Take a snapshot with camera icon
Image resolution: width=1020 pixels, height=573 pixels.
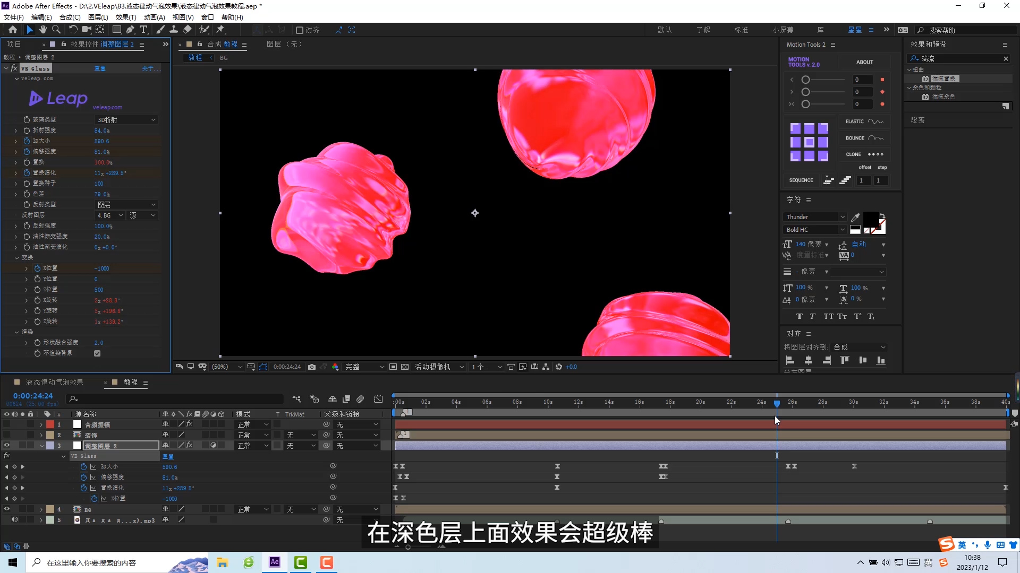(x=312, y=367)
